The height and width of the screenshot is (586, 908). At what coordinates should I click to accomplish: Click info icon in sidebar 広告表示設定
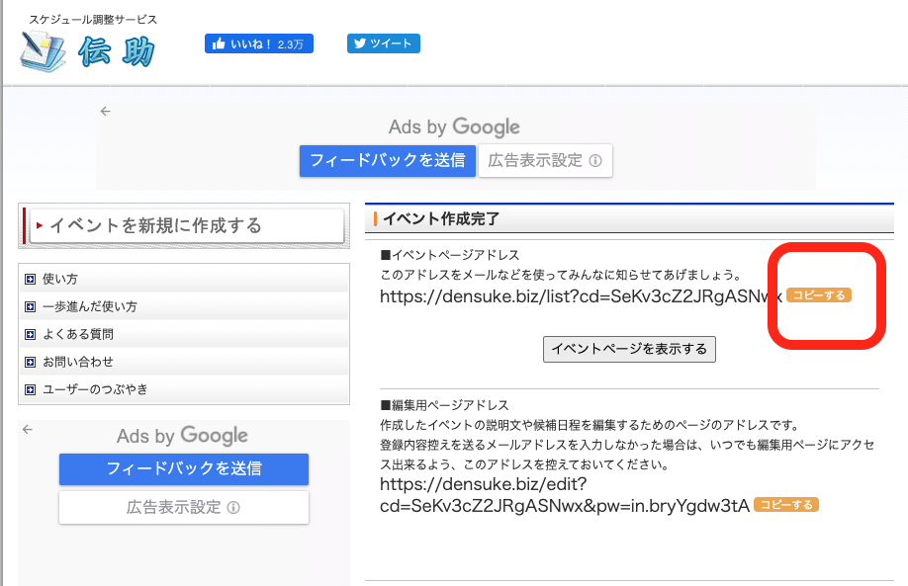tap(233, 508)
